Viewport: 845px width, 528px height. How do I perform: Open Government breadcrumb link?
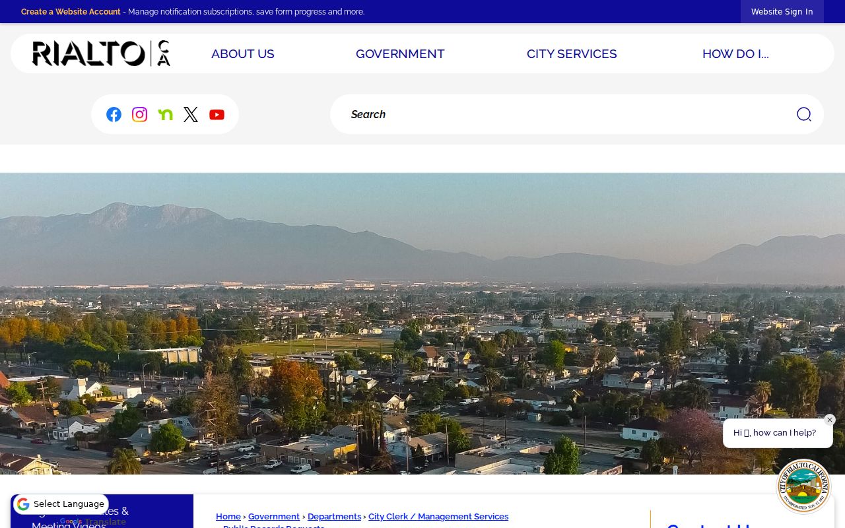274,517
